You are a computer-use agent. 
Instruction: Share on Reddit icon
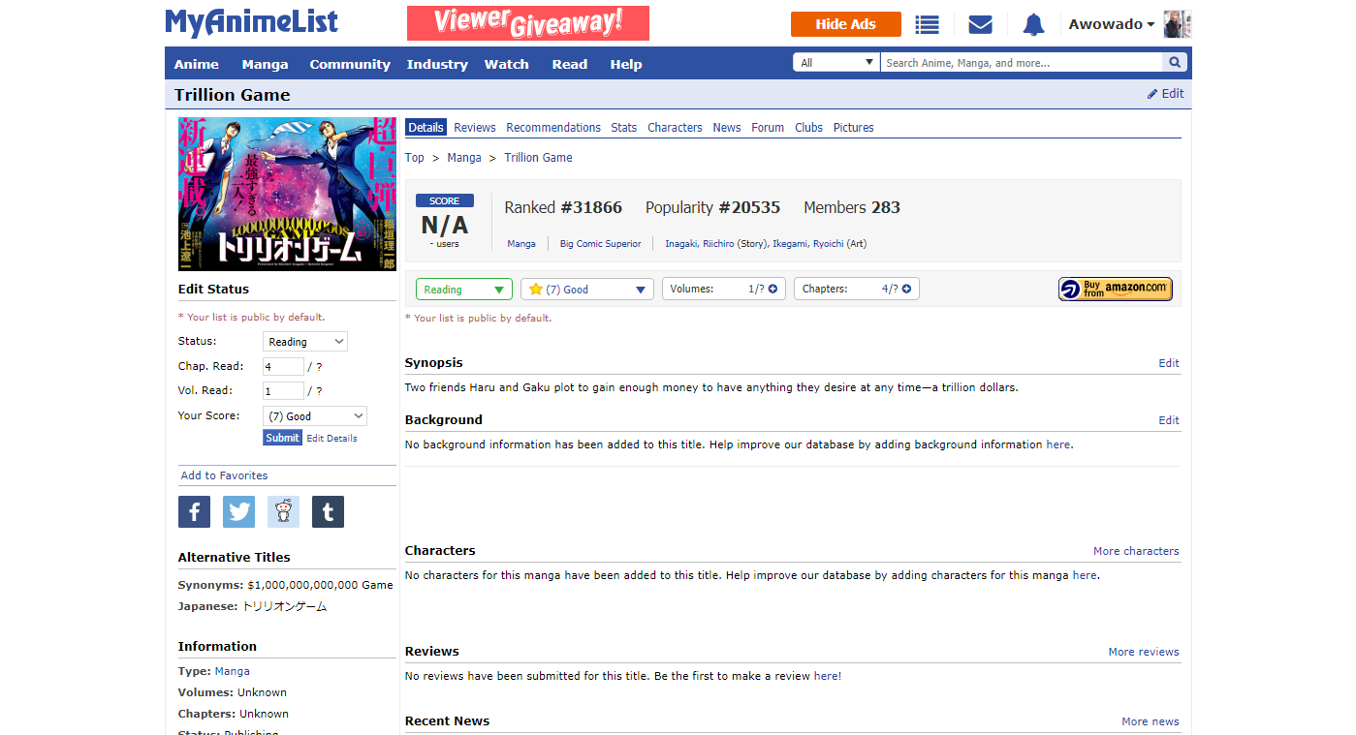click(283, 511)
